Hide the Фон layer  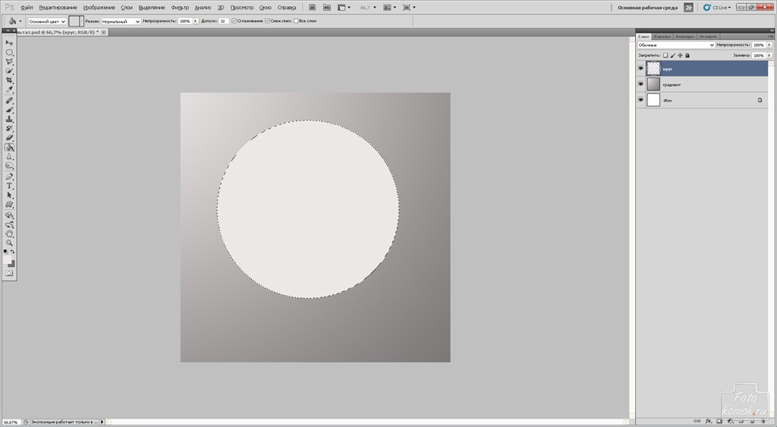click(x=640, y=100)
